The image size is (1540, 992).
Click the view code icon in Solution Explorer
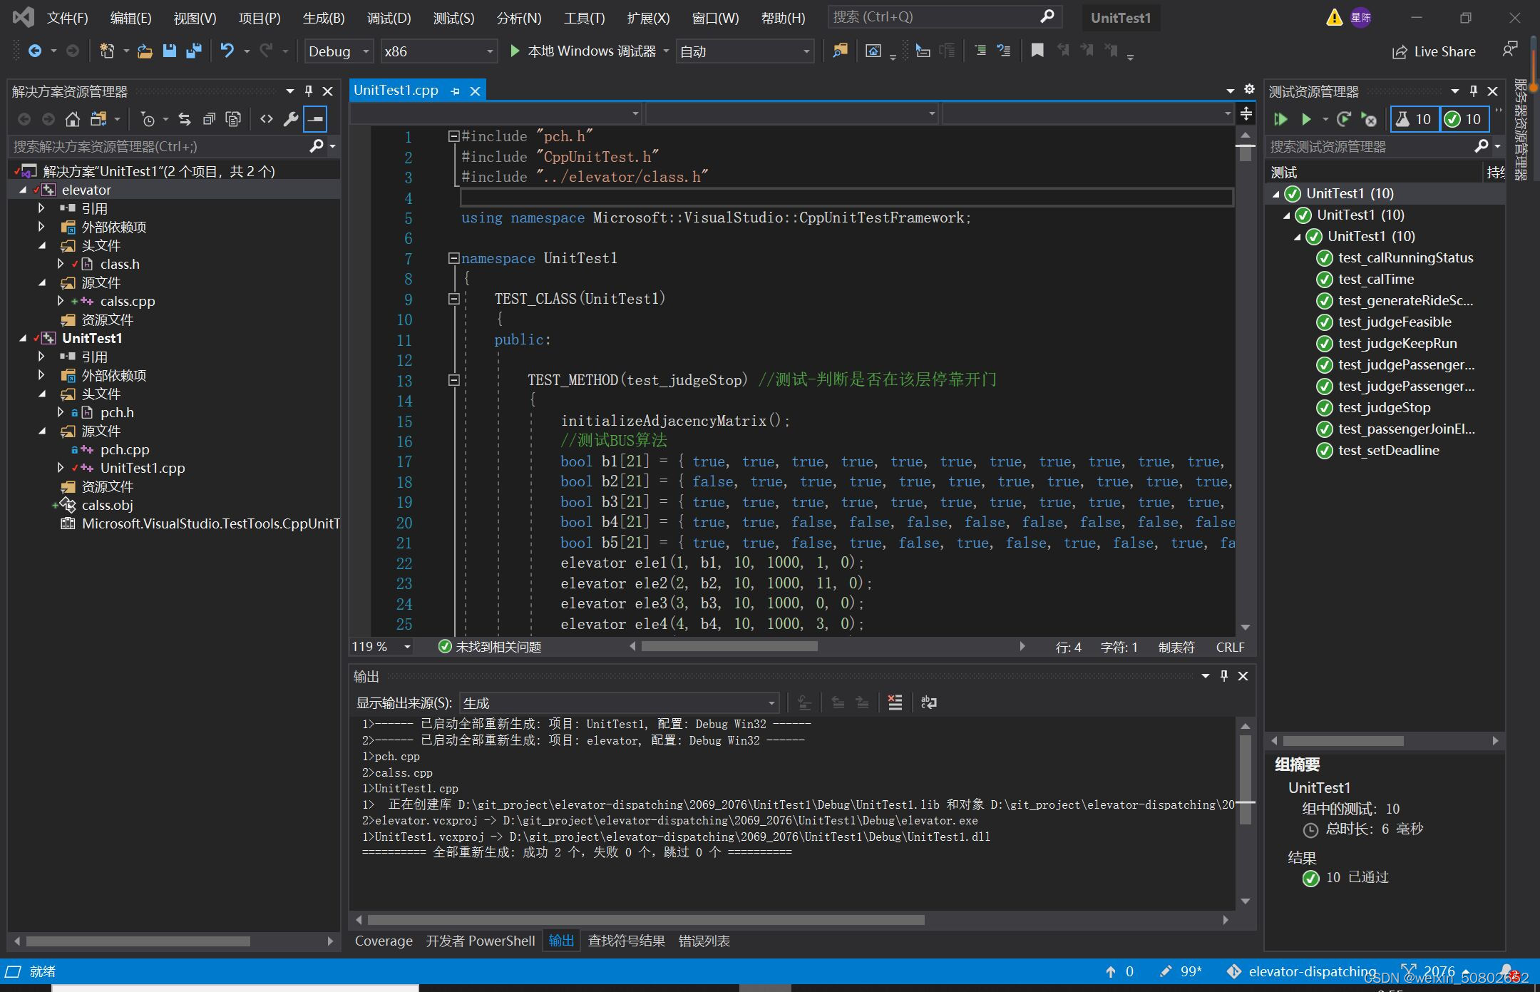[x=266, y=119]
